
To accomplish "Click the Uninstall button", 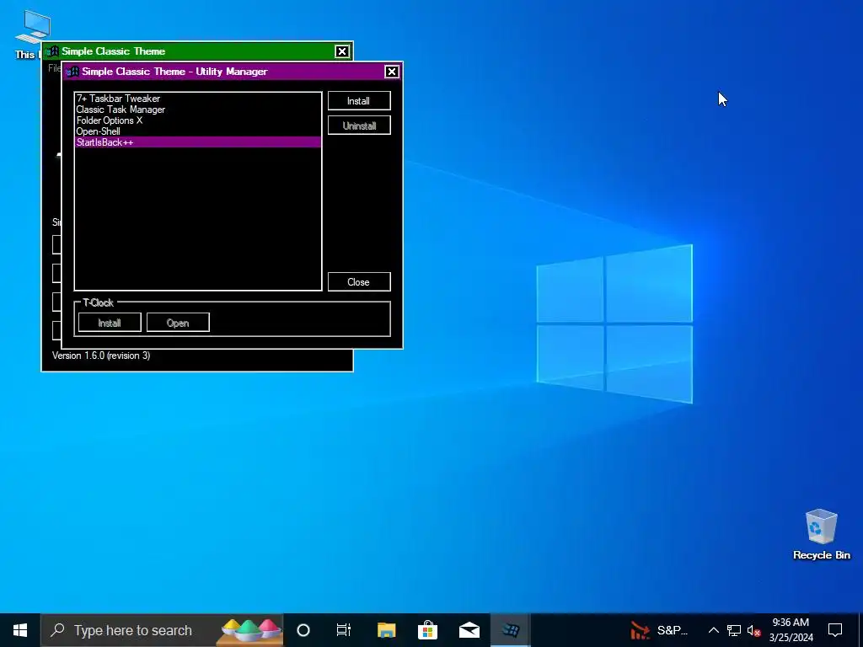I will pyautogui.click(x=359, y=126).
